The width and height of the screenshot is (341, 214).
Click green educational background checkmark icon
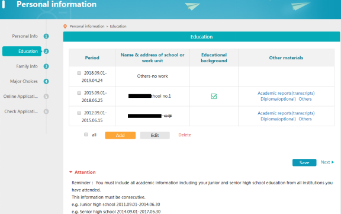(x=214, y=96)
